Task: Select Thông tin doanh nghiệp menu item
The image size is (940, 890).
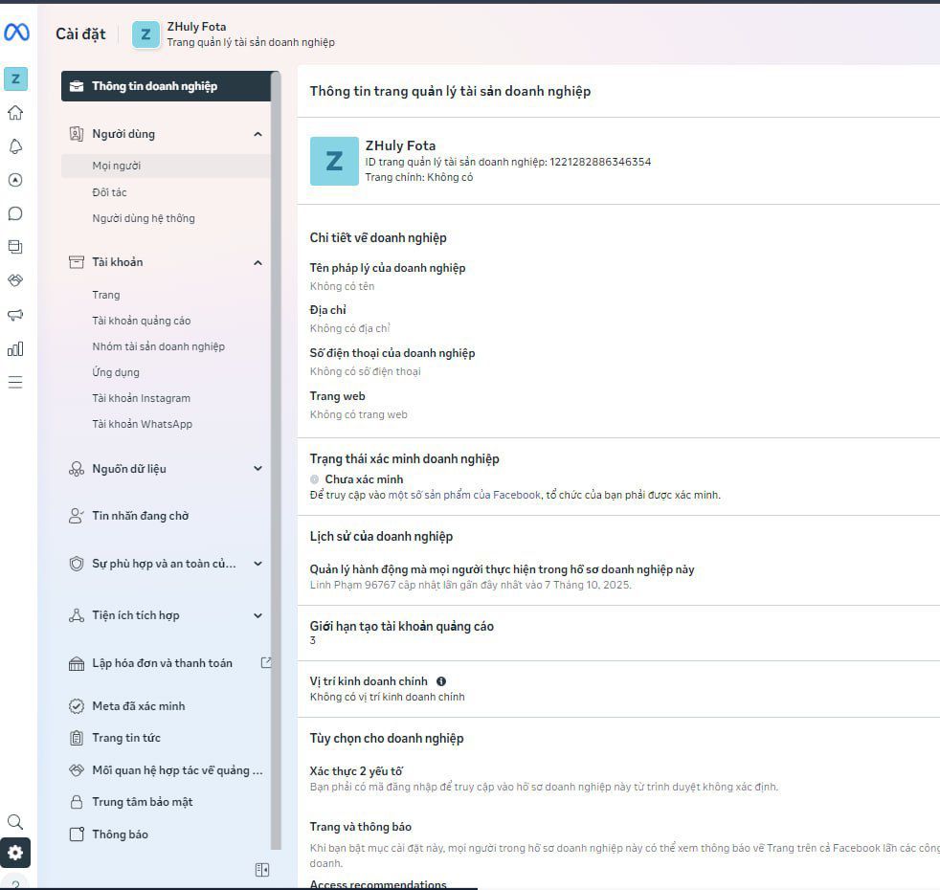Action: (x=166, y=86)
